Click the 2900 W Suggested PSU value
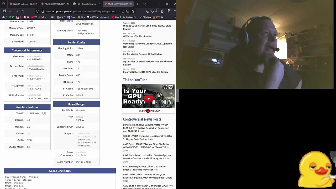The width and height of the screenshot is (336, 189). point(80,127)
